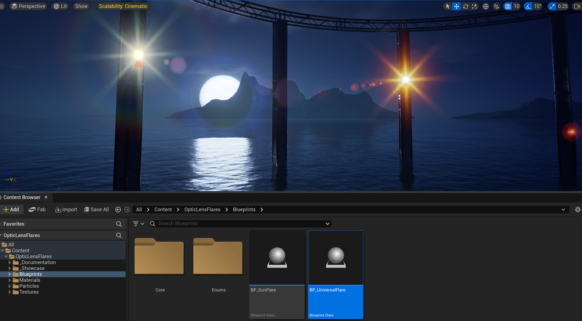Go back using the history arrow

[118, 210]
